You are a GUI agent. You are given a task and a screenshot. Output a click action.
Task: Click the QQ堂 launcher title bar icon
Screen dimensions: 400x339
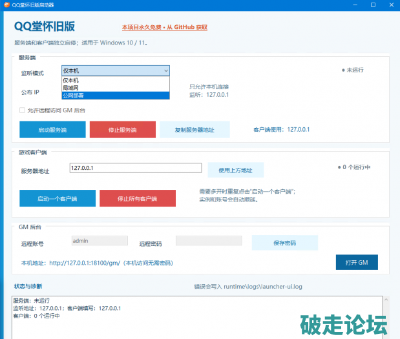coord(6,5)
